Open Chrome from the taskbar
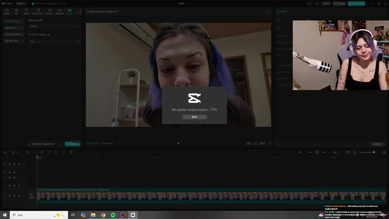The height and width of the screenshot is (219, 389). pyautogui.click(x=103, y=215)
